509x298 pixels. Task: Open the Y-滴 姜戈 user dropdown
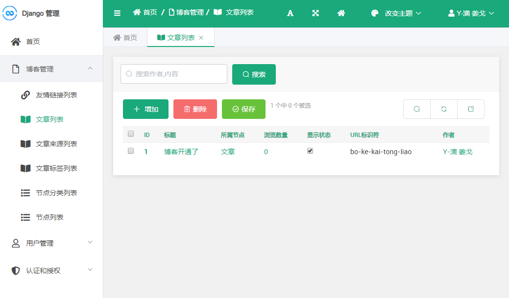pos(471,13)
